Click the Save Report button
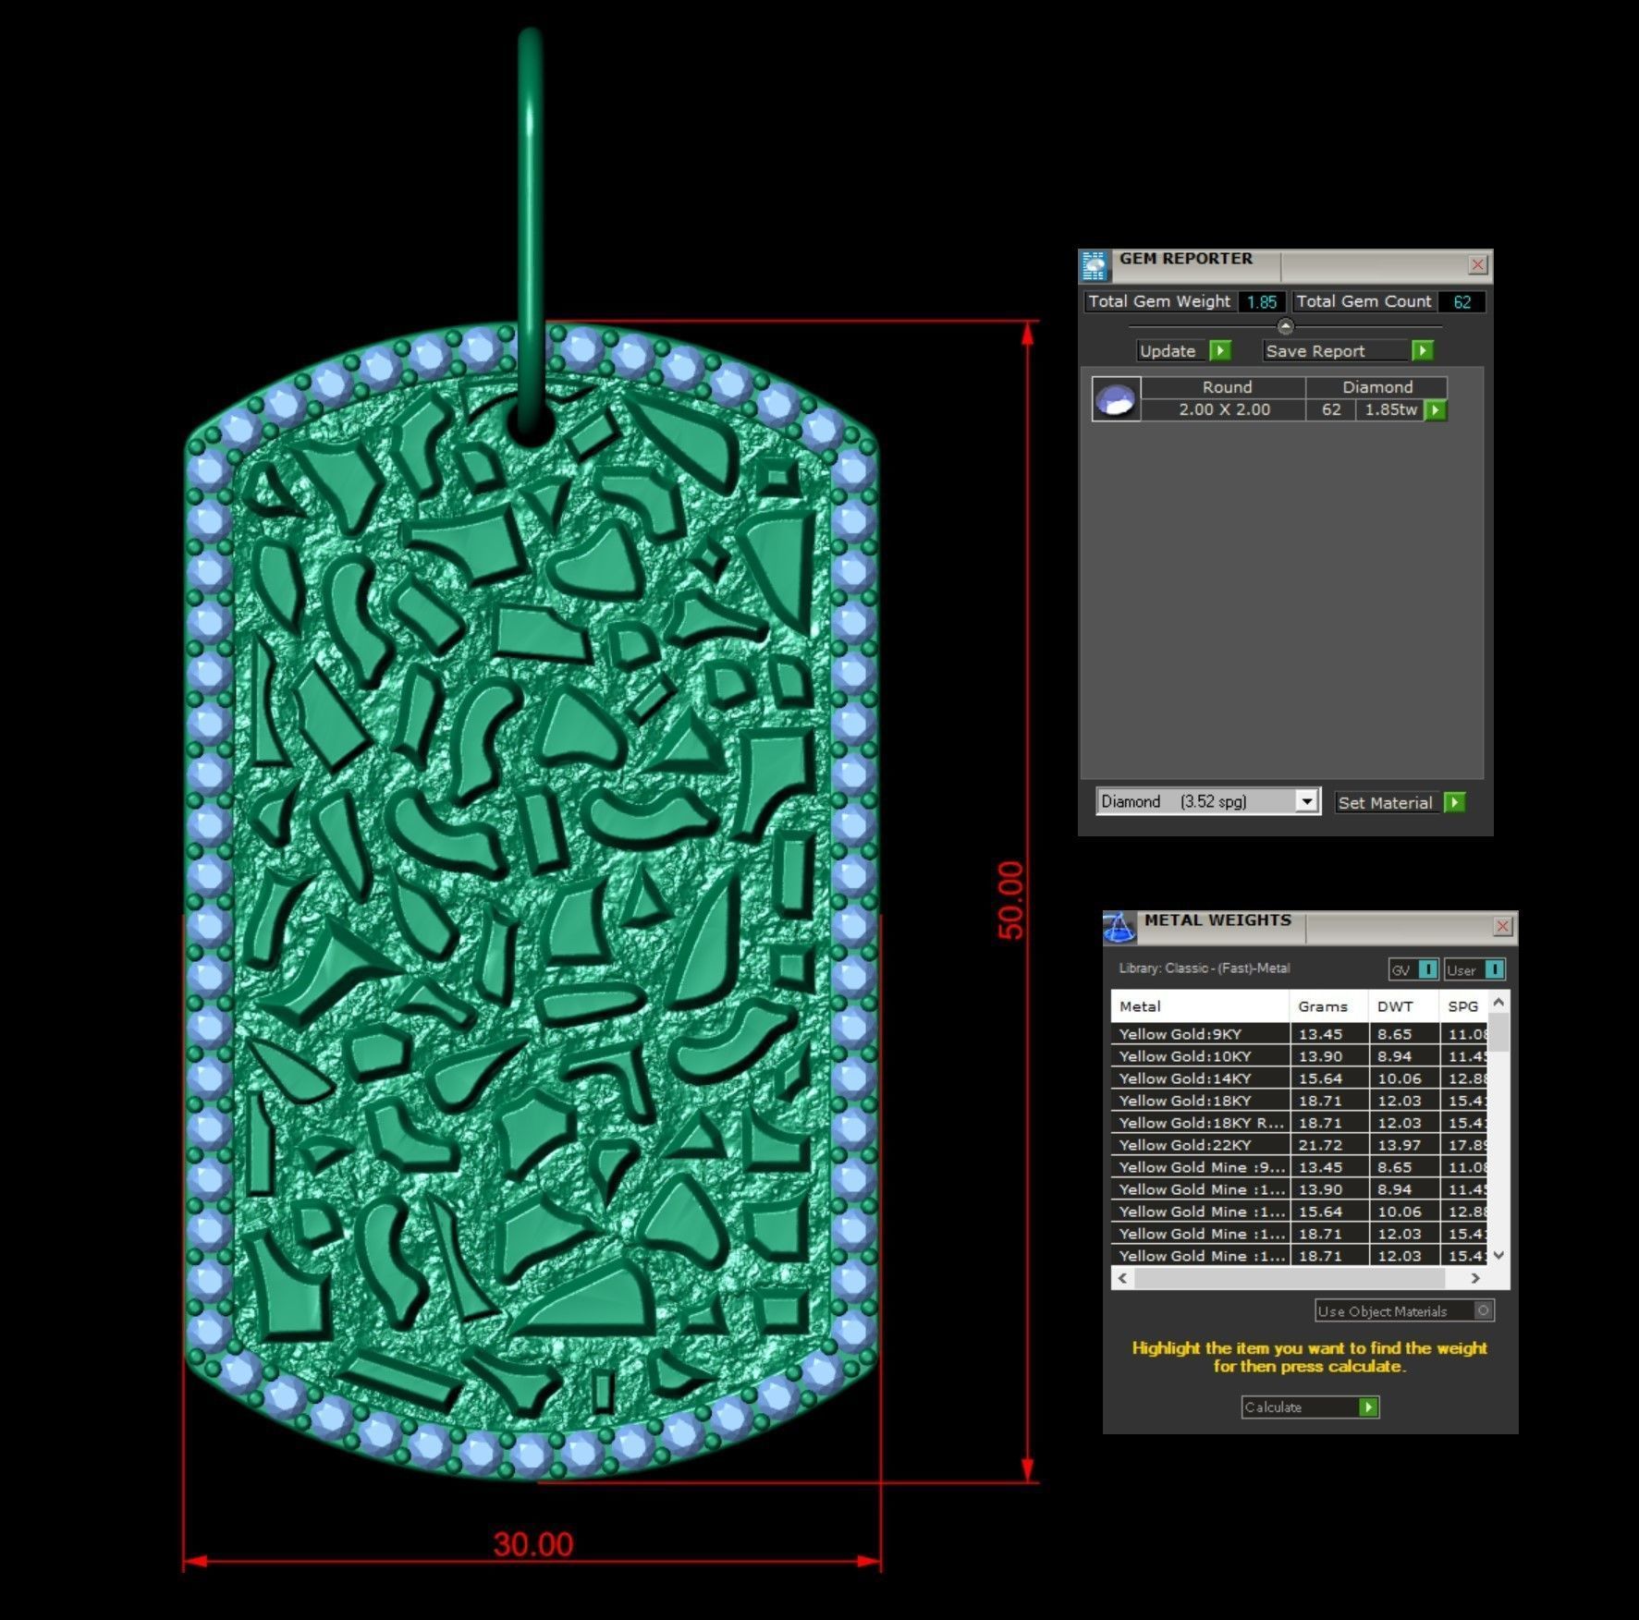Viewport: 1639px width, 1620px height. coord(1336,351)
